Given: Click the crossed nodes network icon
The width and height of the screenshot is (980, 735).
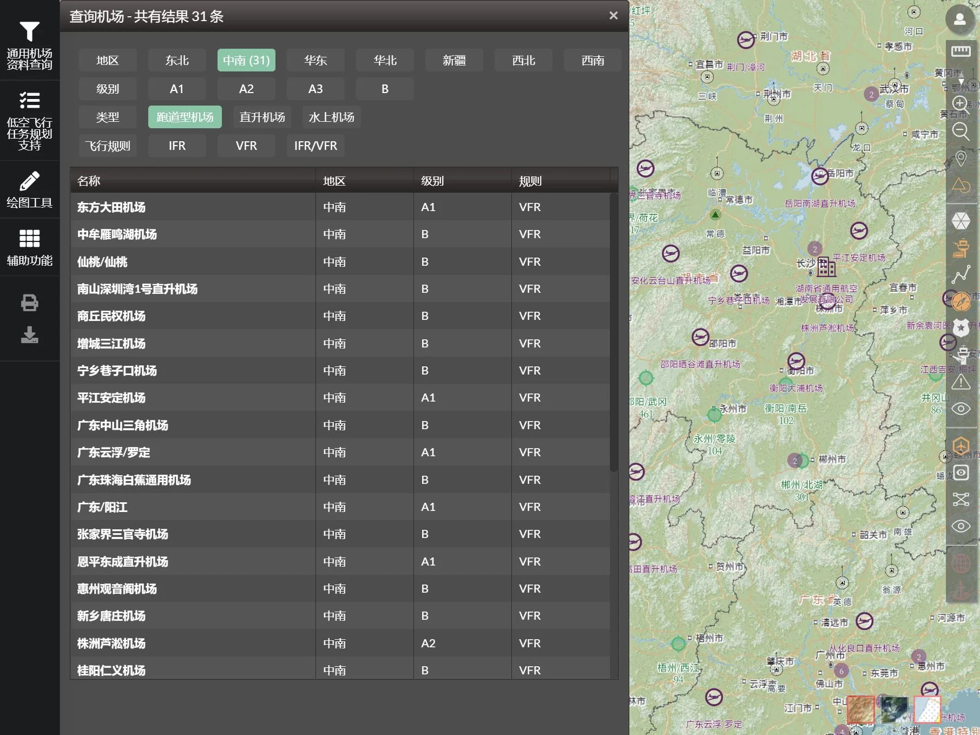Looking at the screenshot, I should tap(961, 499).
